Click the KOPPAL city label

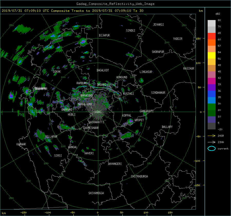coord(127,116)
